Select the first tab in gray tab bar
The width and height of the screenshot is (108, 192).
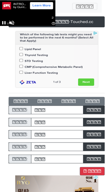20,101
